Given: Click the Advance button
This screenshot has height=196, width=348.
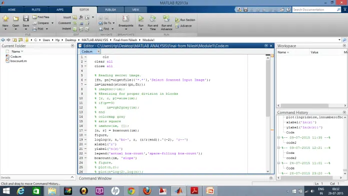Looking at the screenshot, I should point(183,26).
